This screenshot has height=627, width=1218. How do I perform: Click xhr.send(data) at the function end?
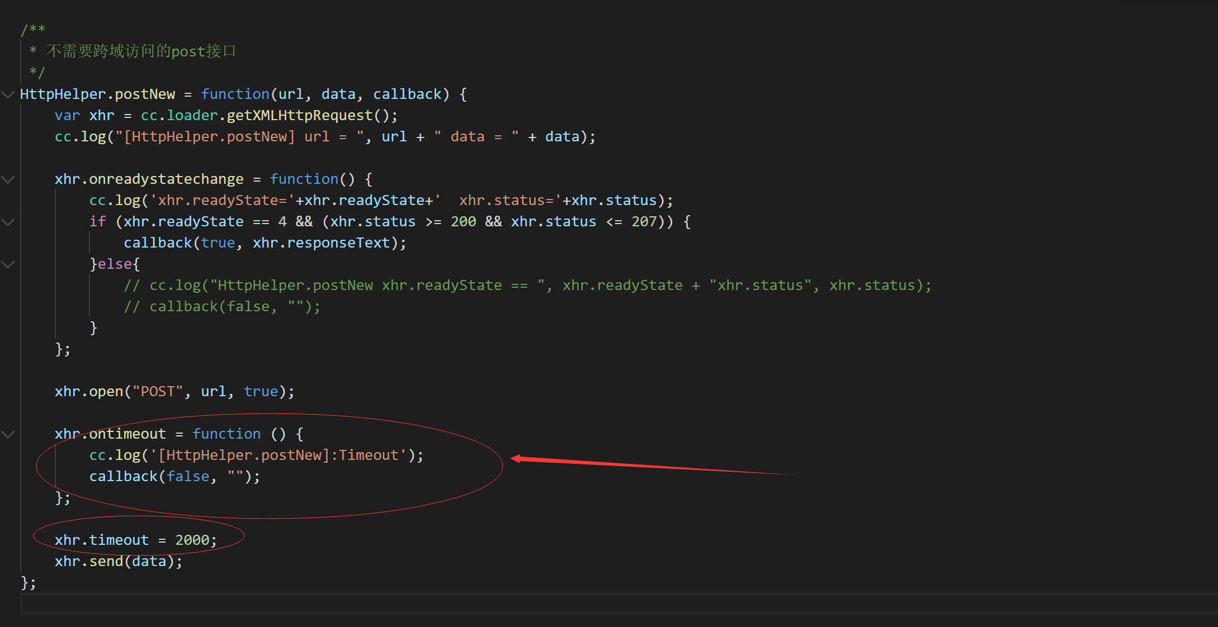coord(118,562)
